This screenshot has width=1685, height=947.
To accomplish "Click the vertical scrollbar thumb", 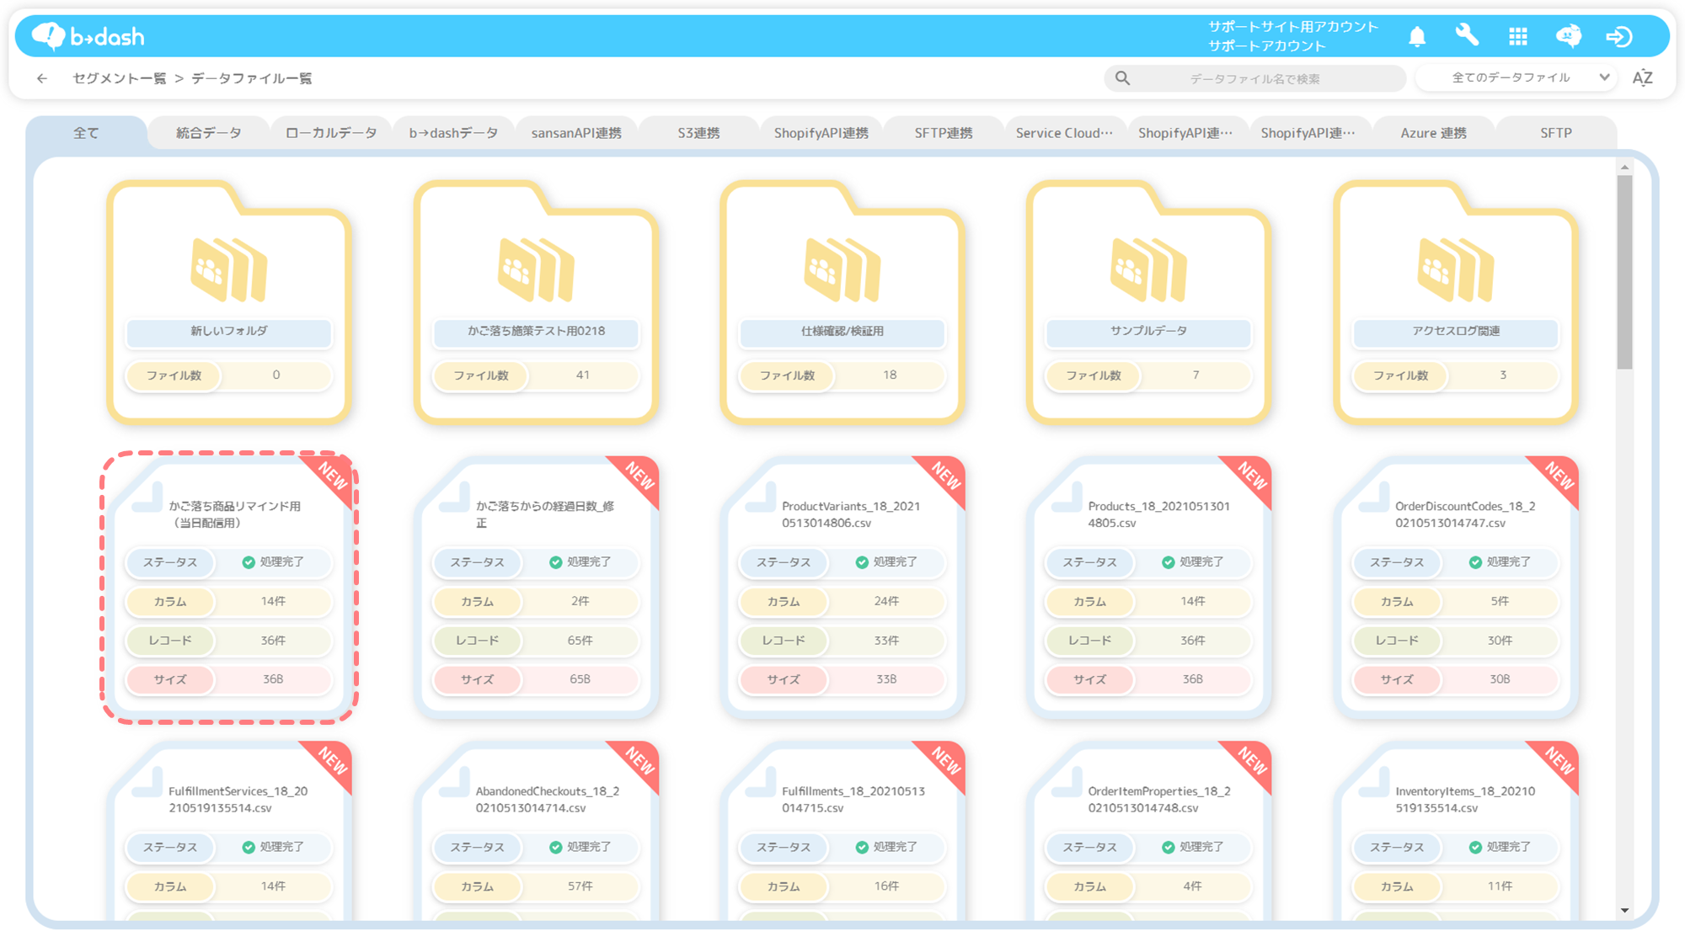I will pos(1624,272).
